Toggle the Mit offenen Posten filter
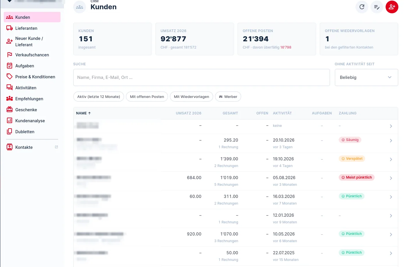The image size is (405, 267). point(147,97)
